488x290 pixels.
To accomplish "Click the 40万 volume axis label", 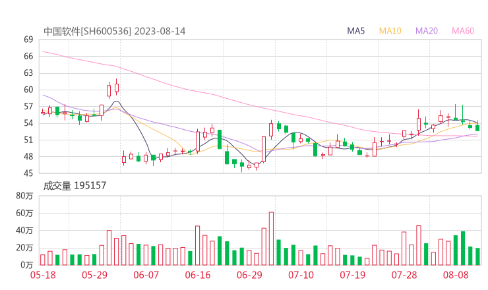I will pyautogui.click(x=24, y=230).
